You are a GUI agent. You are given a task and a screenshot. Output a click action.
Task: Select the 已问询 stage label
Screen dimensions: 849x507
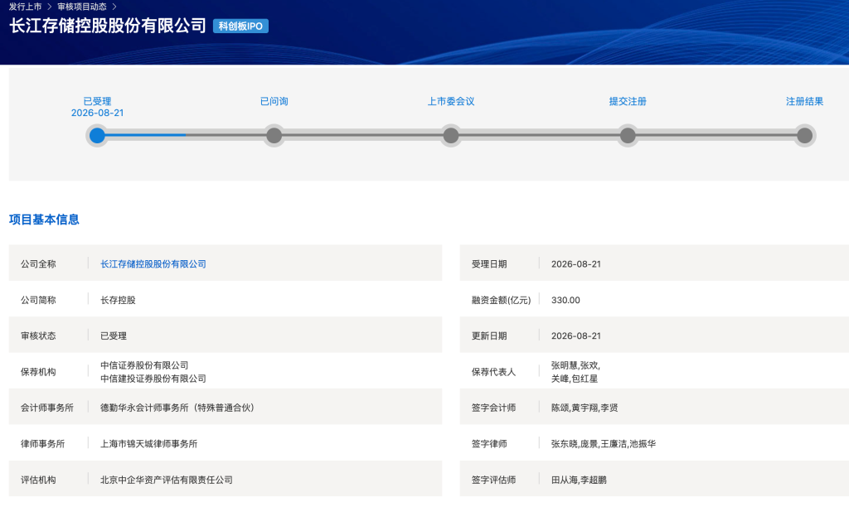274,101
